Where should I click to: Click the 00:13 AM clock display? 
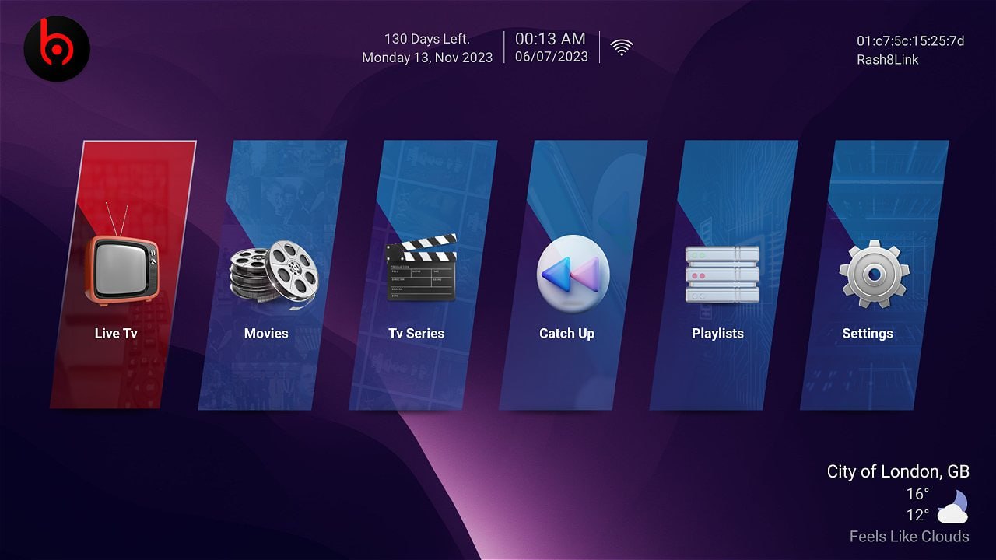point(550,39)
